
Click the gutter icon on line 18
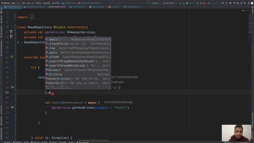[12, 37]
